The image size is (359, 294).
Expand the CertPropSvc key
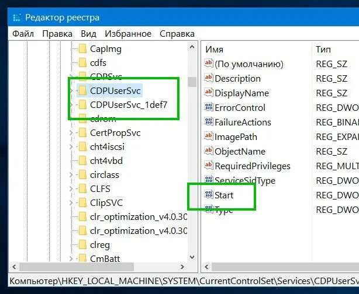(71, 133)
